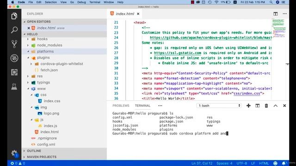Click battery status in menu bar

coord(226,2)
